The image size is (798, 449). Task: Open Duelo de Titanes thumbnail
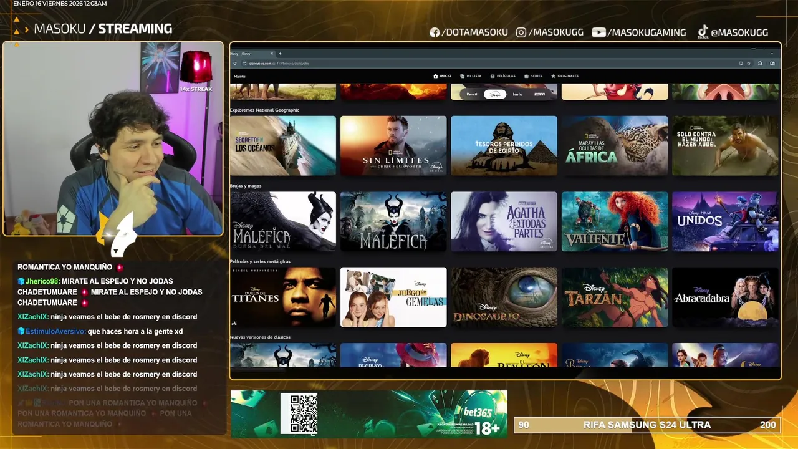pos(283,297)
